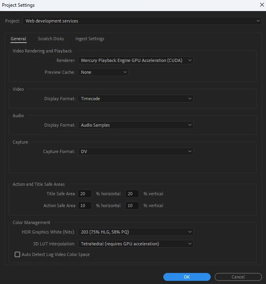Open the Ingest Settings tab
The image size is (266, 284).
pyautogui.click(x=90, y=39)
